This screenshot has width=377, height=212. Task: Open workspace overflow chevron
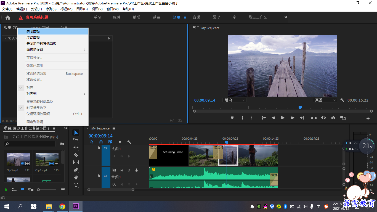tap(286, 17)
